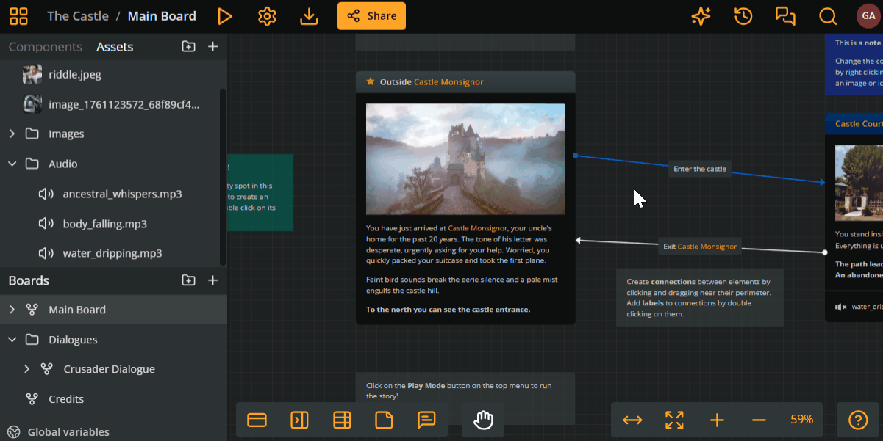The height and width of the screenshot is (441, 883).
Task: Open the version history icon
Action: 743,15
